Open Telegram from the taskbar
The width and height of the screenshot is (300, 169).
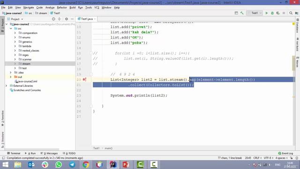coord(72,165)
